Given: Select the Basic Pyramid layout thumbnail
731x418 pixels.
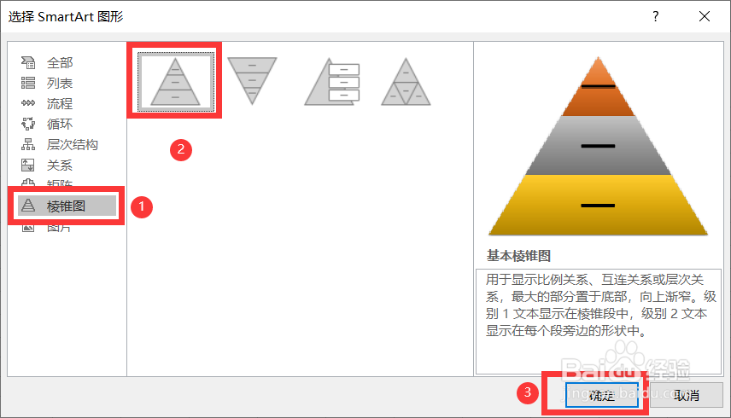Looking at the screenshot, I should 175,81.
